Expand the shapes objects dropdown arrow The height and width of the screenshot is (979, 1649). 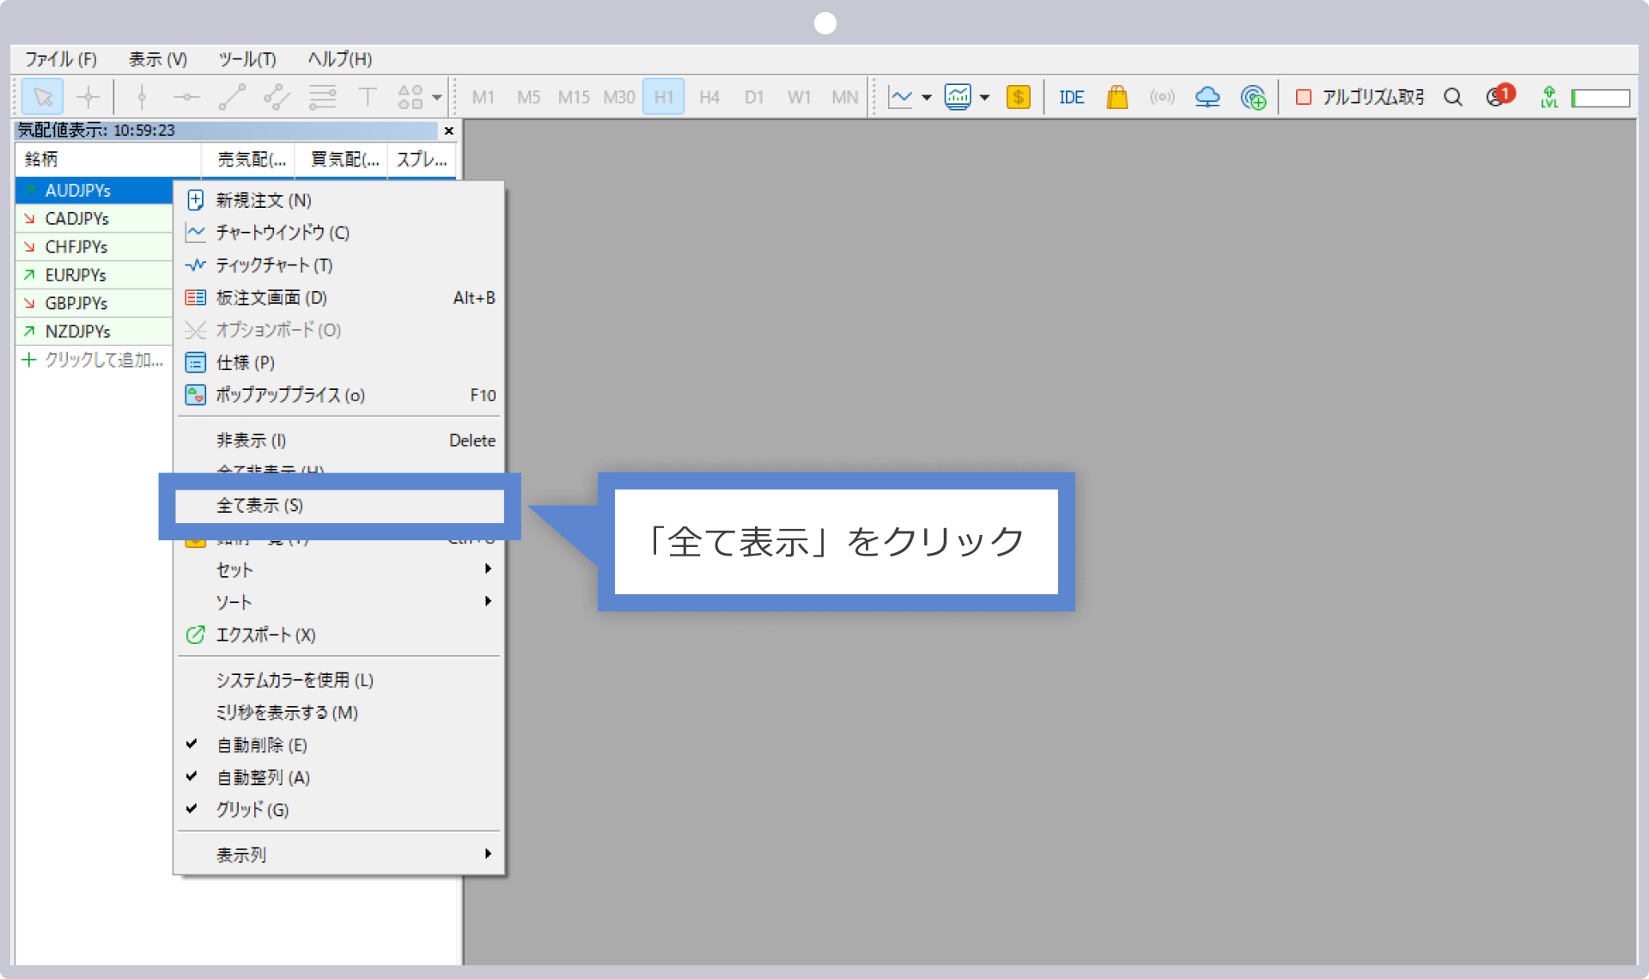click(437, 98)
